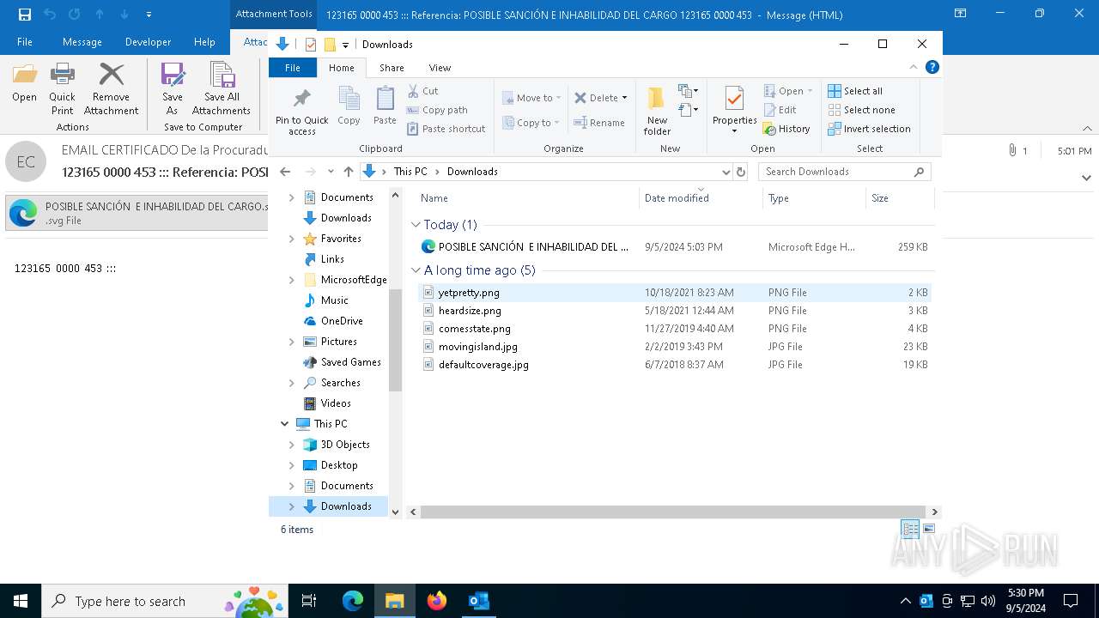The width and height of the screenshot is (1099, 618).
Task: Click Save All Attachments in Outlook
Action: [222, 88]
